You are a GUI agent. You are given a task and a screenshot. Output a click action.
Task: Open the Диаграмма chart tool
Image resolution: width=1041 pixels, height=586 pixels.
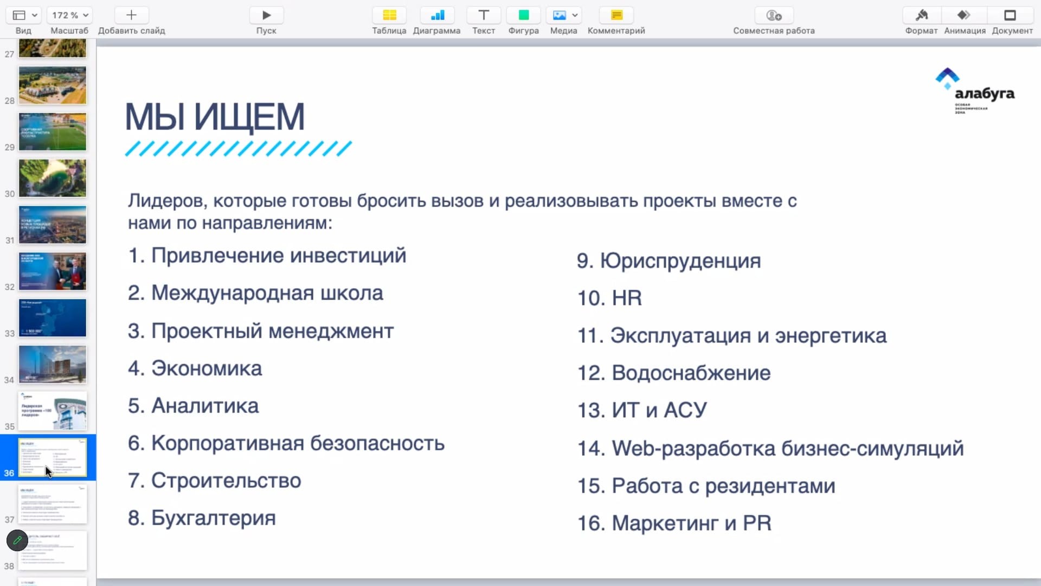[436, 15]
